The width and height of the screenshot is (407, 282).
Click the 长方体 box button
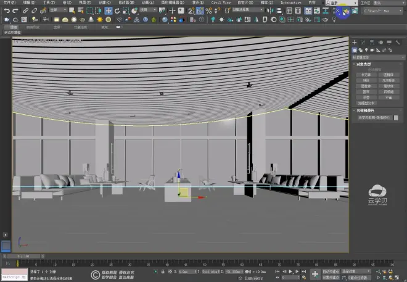point(366,75)
